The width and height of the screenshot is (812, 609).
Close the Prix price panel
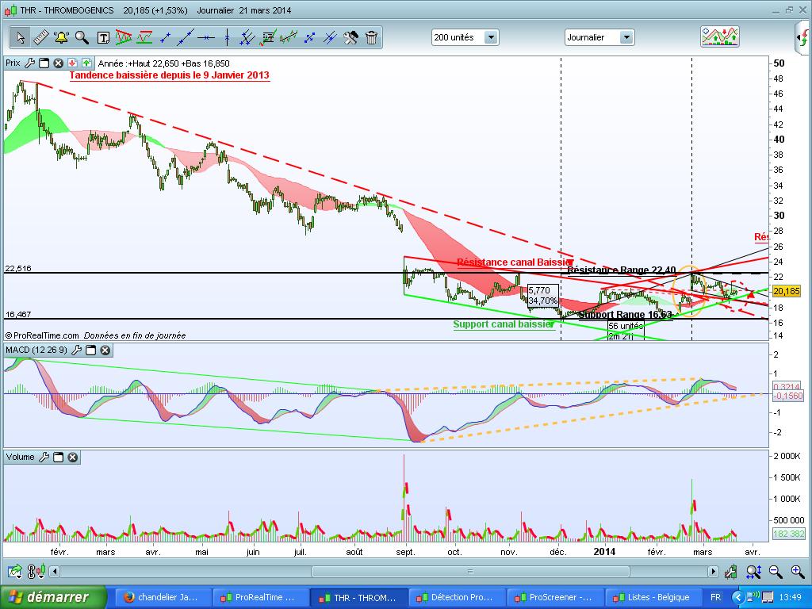59,63
